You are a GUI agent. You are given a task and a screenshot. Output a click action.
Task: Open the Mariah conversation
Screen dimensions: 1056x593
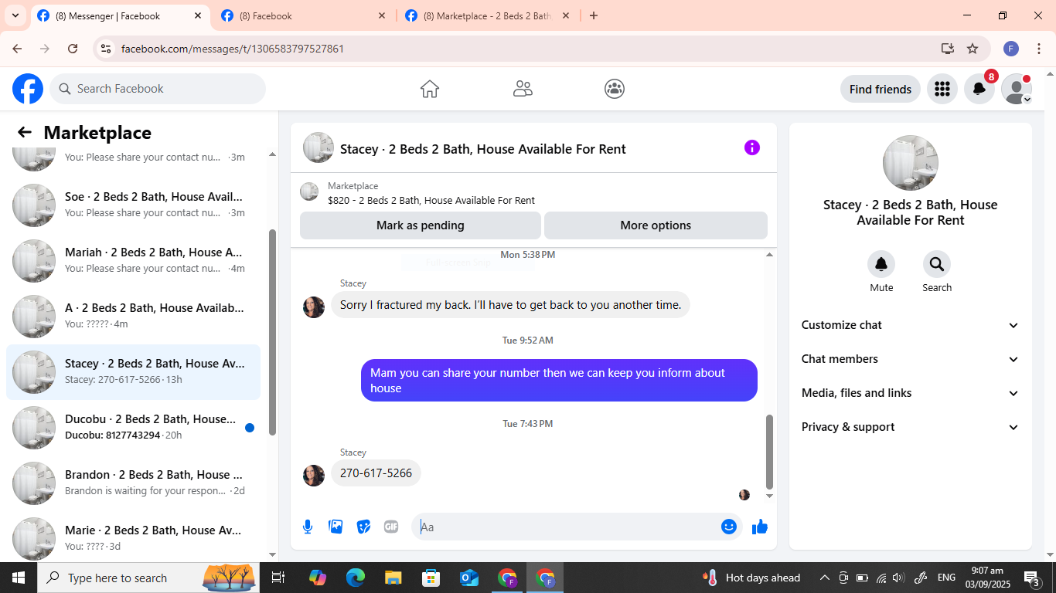pyautogui.click(x=133, y=261)
